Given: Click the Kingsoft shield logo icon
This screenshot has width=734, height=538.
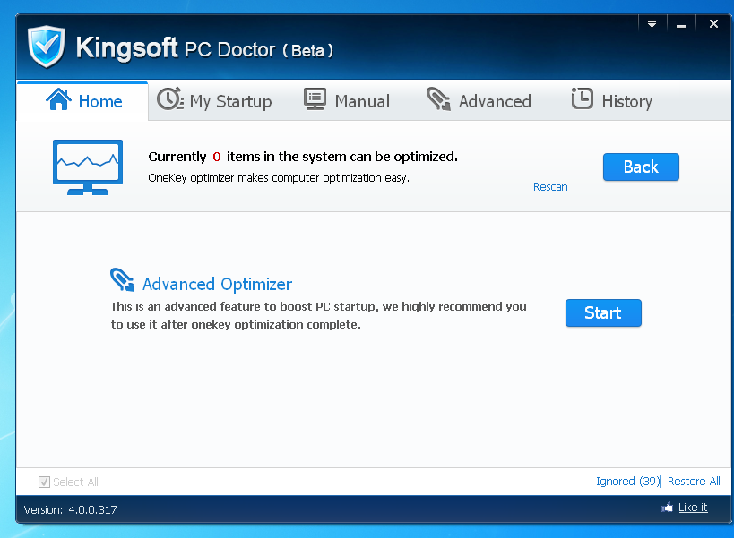Looking at the screenshot, I should [x=46, y=47].
